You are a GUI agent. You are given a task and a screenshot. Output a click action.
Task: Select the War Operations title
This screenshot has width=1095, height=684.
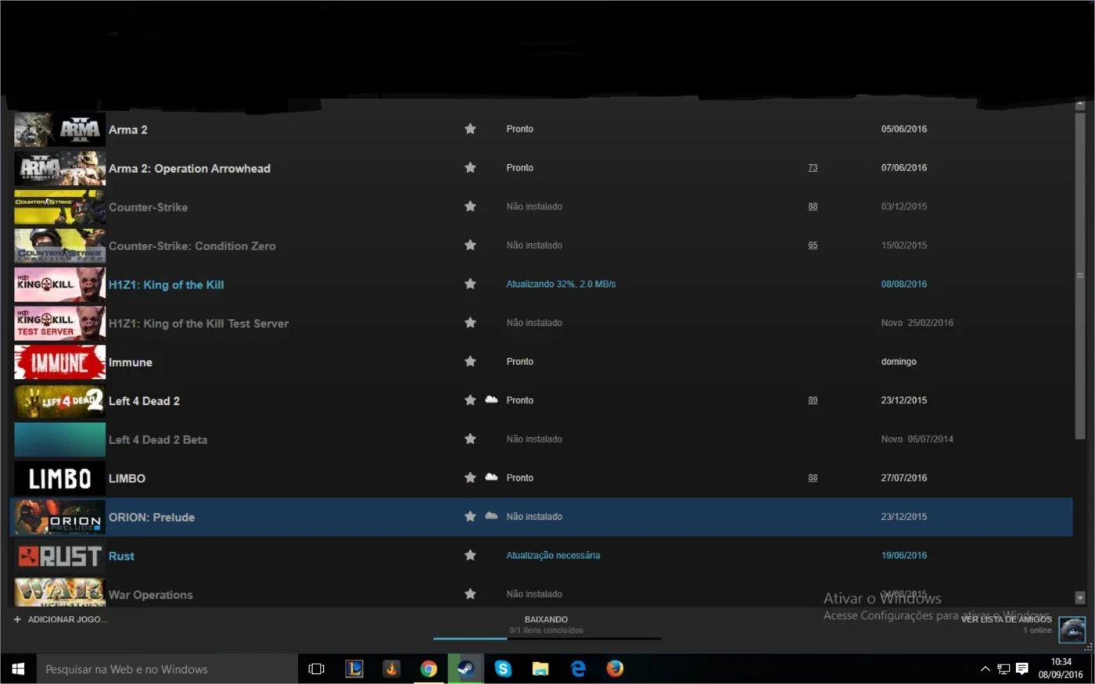click(151, 595)
